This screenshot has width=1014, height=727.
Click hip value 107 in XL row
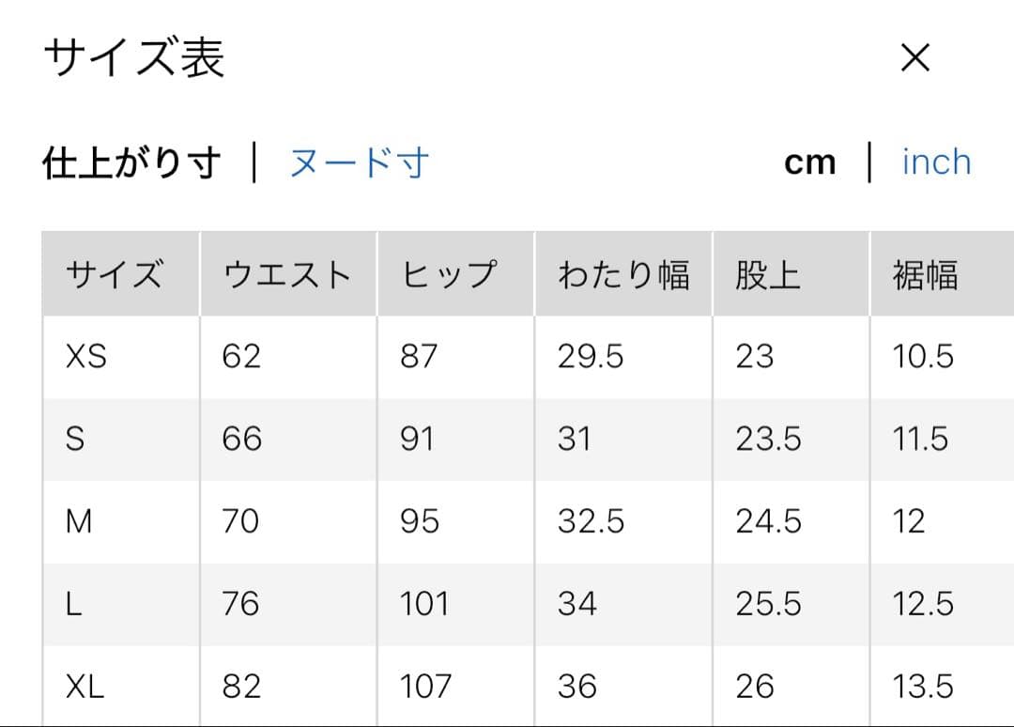tap(425, 687)
